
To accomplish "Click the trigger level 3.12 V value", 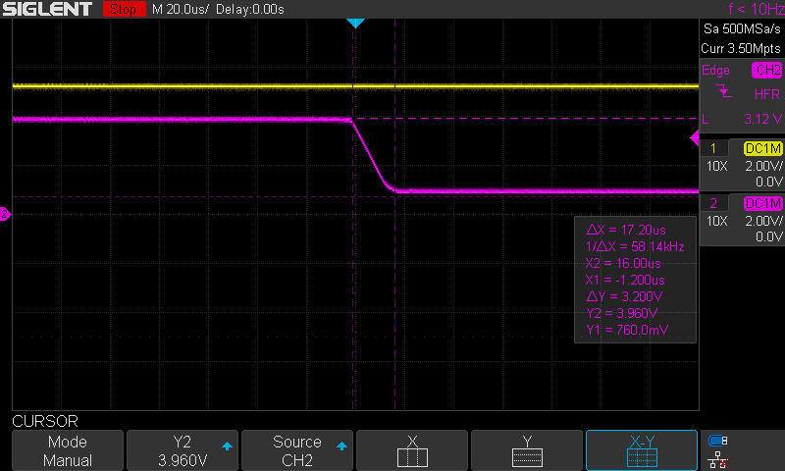I will tap(762, 119).
